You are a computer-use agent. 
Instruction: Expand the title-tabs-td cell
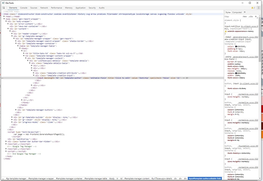[x=24, y=53]
